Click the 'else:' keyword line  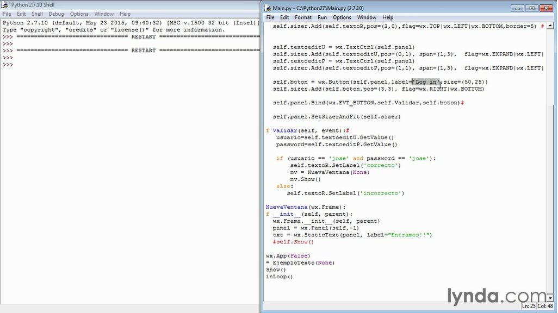pyautogui.click(x=284, y=186)
